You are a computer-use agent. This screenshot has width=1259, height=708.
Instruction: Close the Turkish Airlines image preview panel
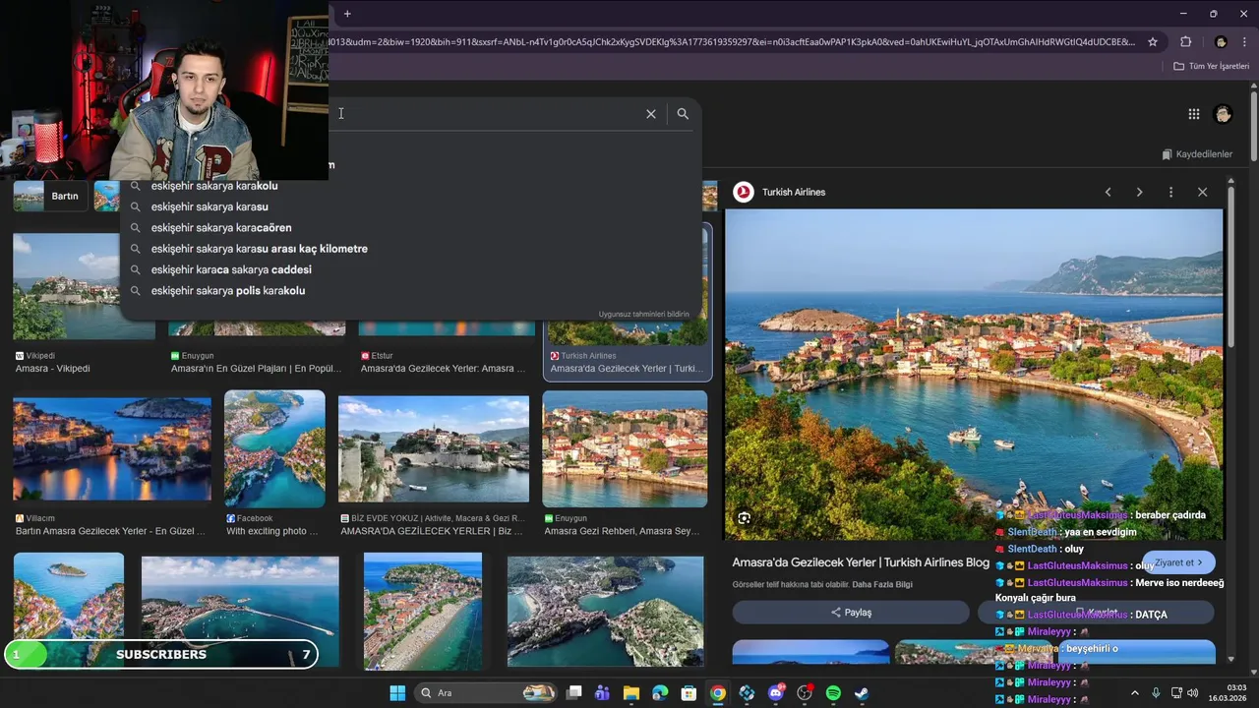tap(1202, 192)
